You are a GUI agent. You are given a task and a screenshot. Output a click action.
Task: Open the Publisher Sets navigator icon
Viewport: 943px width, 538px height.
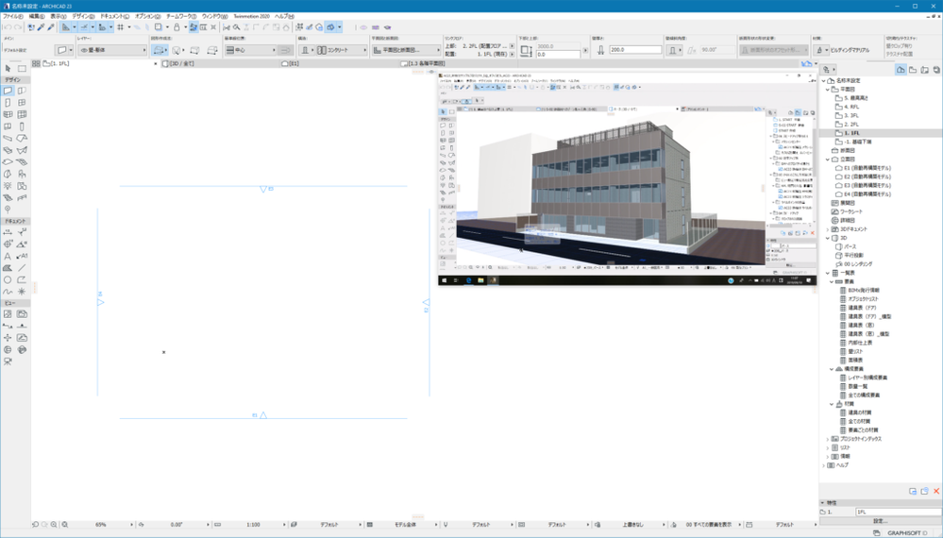(936, 70)
